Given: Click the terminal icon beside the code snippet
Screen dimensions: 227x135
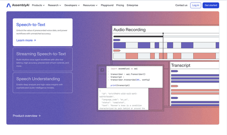Looking at the screenshot, I should coord(102,70).
